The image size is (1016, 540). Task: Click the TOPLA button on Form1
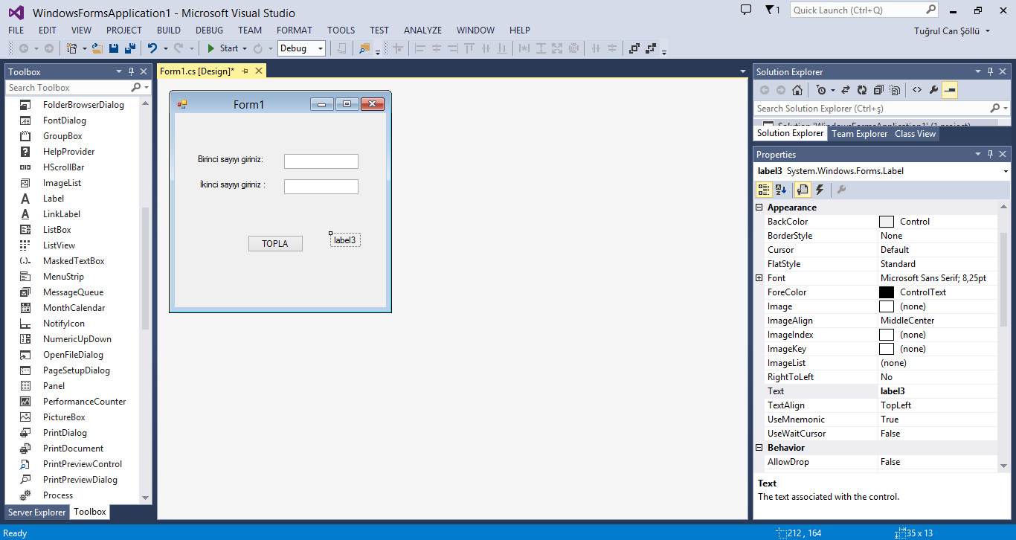[x=275, y=244]
